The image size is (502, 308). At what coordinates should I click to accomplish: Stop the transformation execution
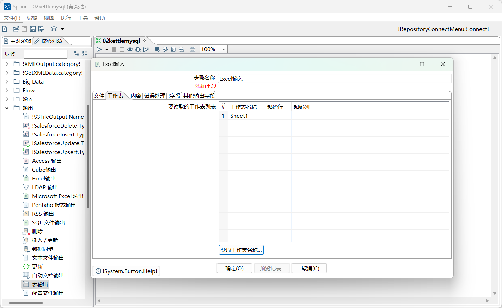click(x=121, y=49)
